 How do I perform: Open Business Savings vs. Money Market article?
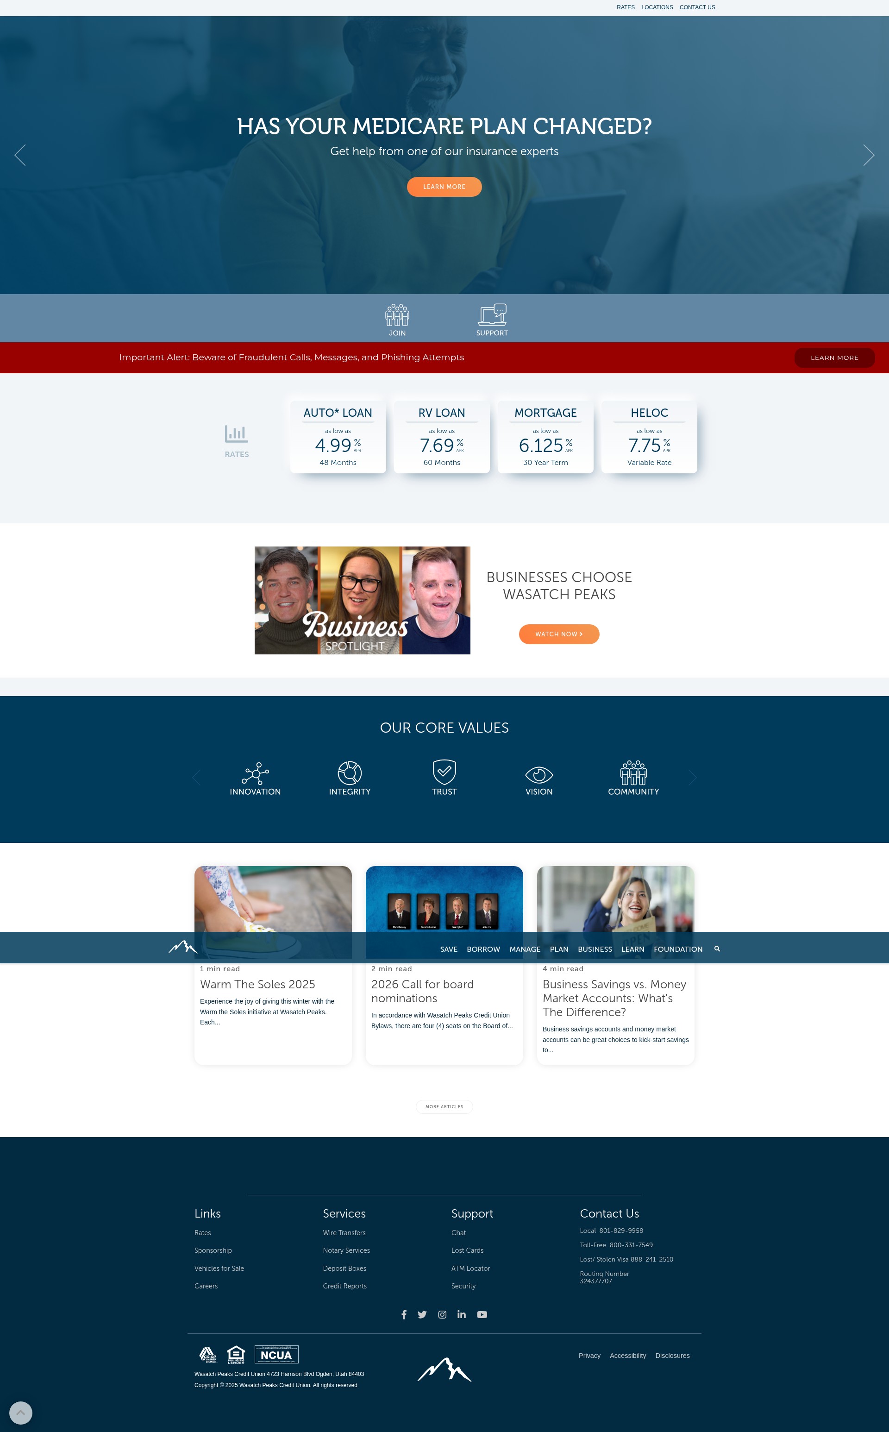pyautogui.click(x=614, y=998)
